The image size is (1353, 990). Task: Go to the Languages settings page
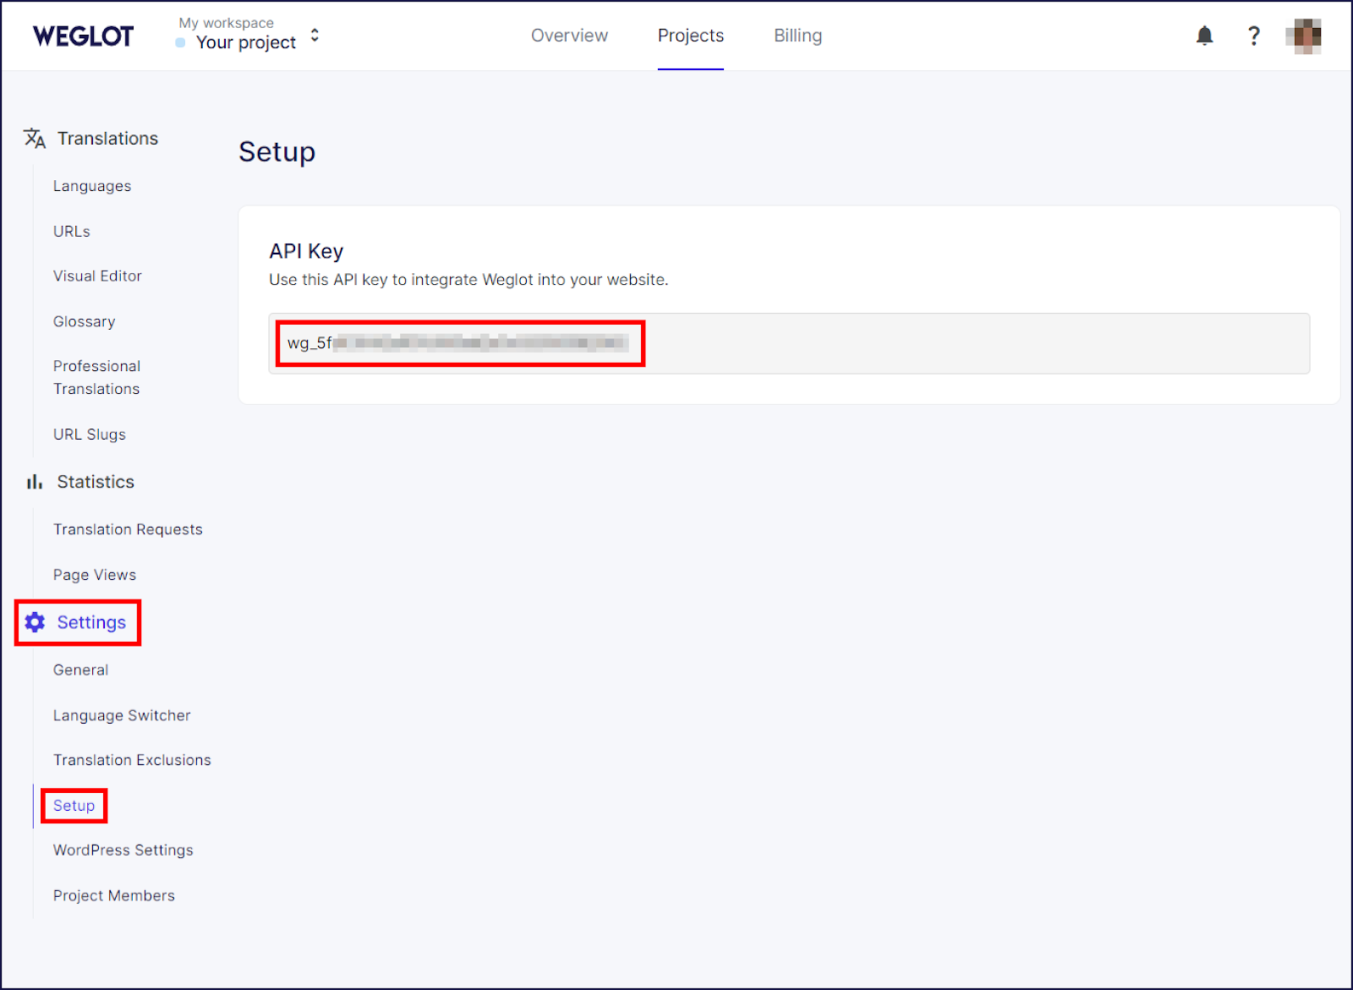click(91, 185)
